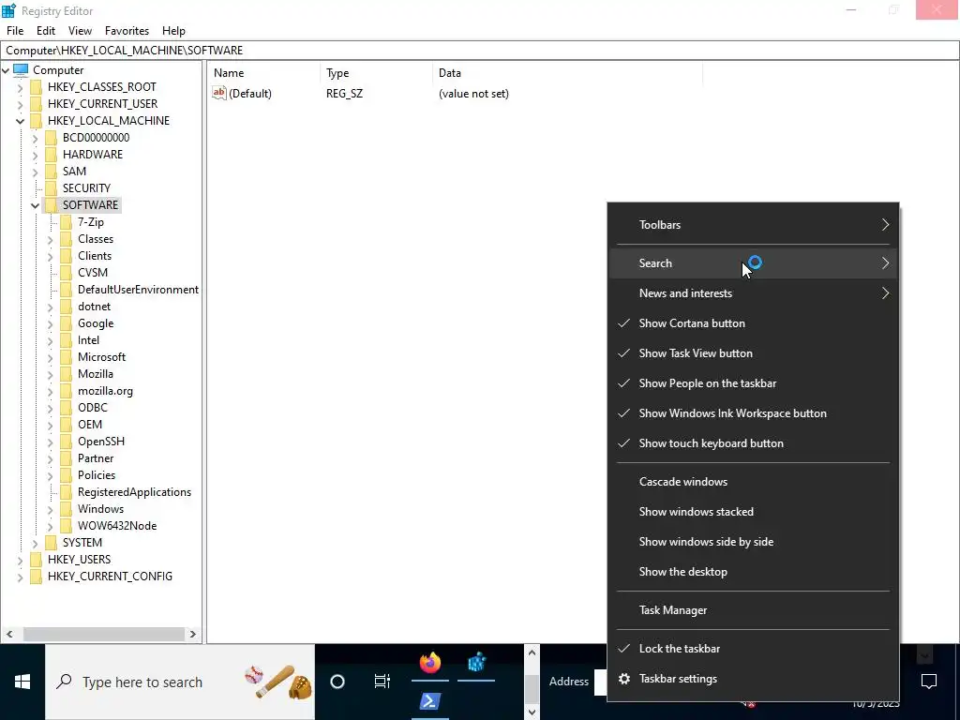Viewport: 960px width, 720px height.
Task: Toggle Show Windows Ink Workspace button
Action: pyautogui.click(x=753, y=413)
